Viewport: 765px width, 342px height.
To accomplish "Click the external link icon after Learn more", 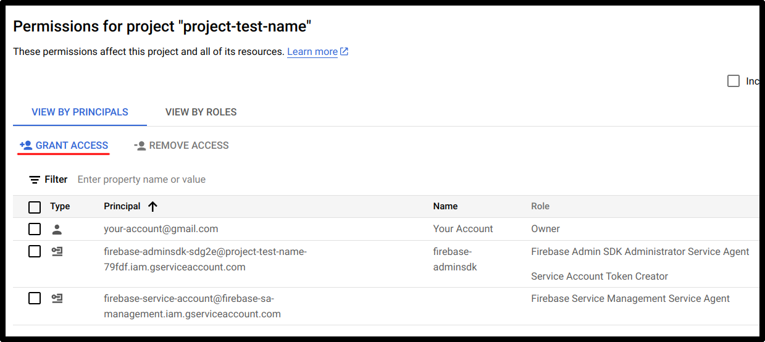I will click(345, 52).
